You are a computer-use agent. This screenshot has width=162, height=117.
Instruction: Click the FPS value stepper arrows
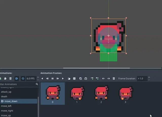click(x=38, y=79)
